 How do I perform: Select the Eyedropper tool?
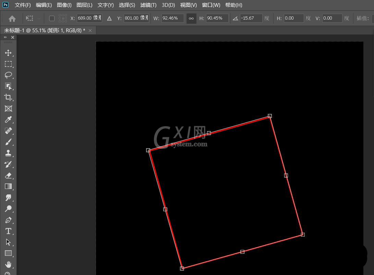point(8,119)
